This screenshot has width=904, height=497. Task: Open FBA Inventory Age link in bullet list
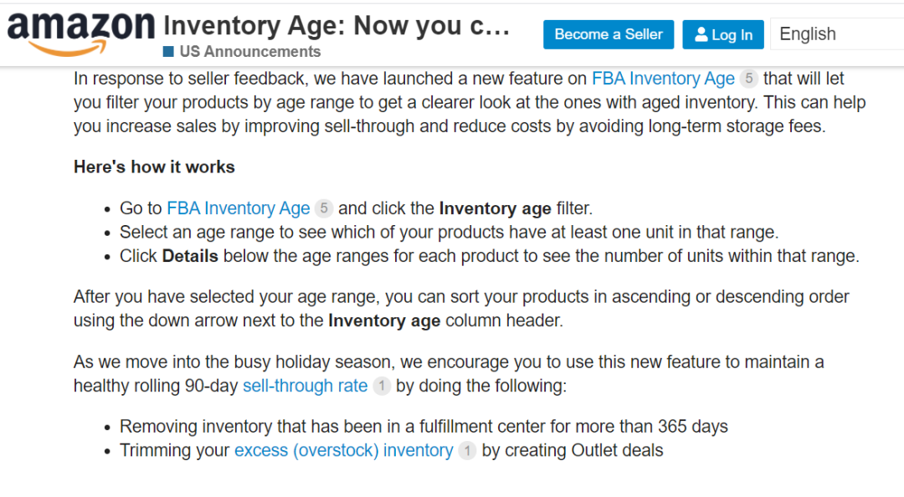click(238, 208)
